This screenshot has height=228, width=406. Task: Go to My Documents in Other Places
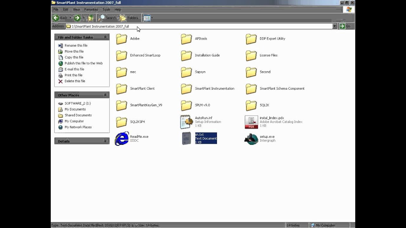point(75,109)
